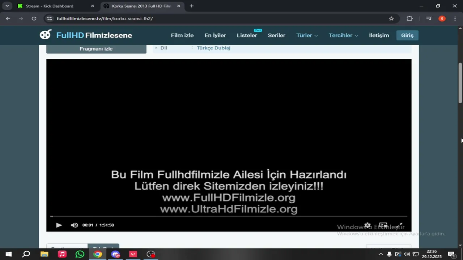Image resolution: width=463 pixels, height=260 pixels.
Task: Show hidden system tray icons
Action: (x=381, y=254)
